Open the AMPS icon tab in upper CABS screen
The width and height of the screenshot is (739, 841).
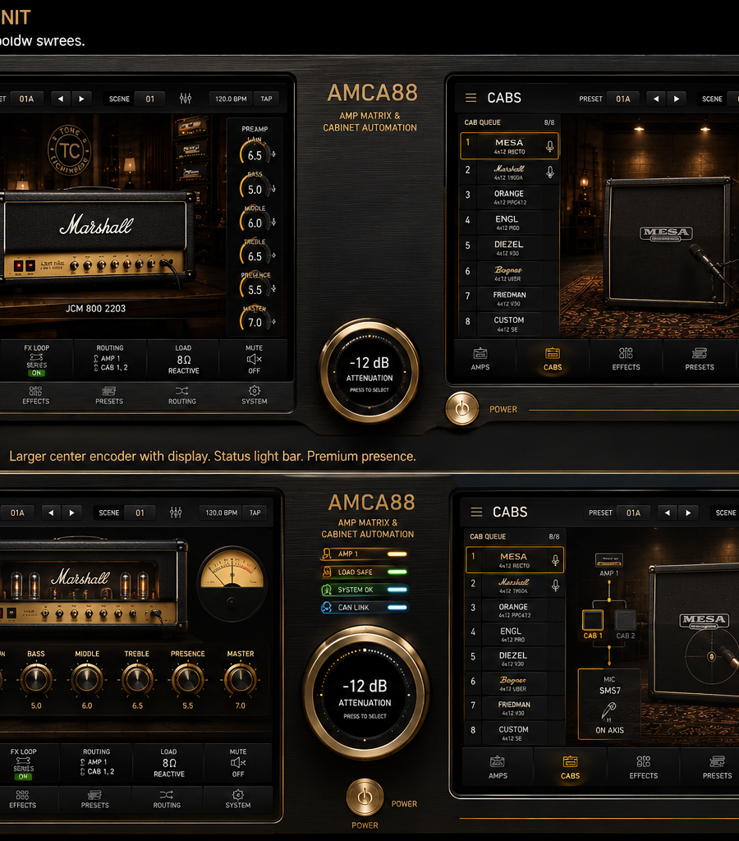[480, 359]
